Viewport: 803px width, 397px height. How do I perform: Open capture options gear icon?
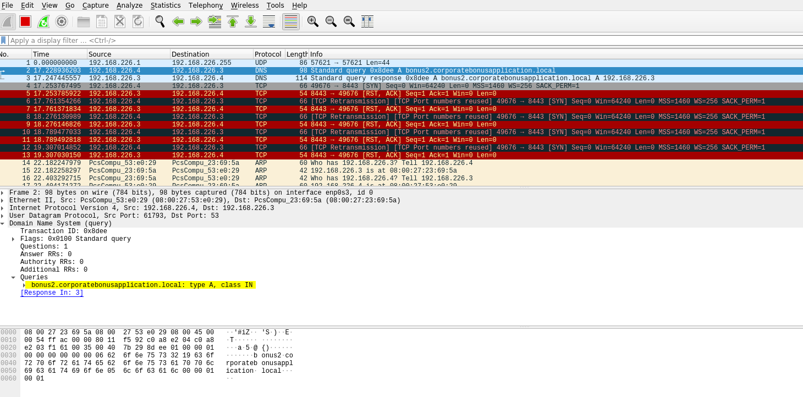[x=62, y=21]
